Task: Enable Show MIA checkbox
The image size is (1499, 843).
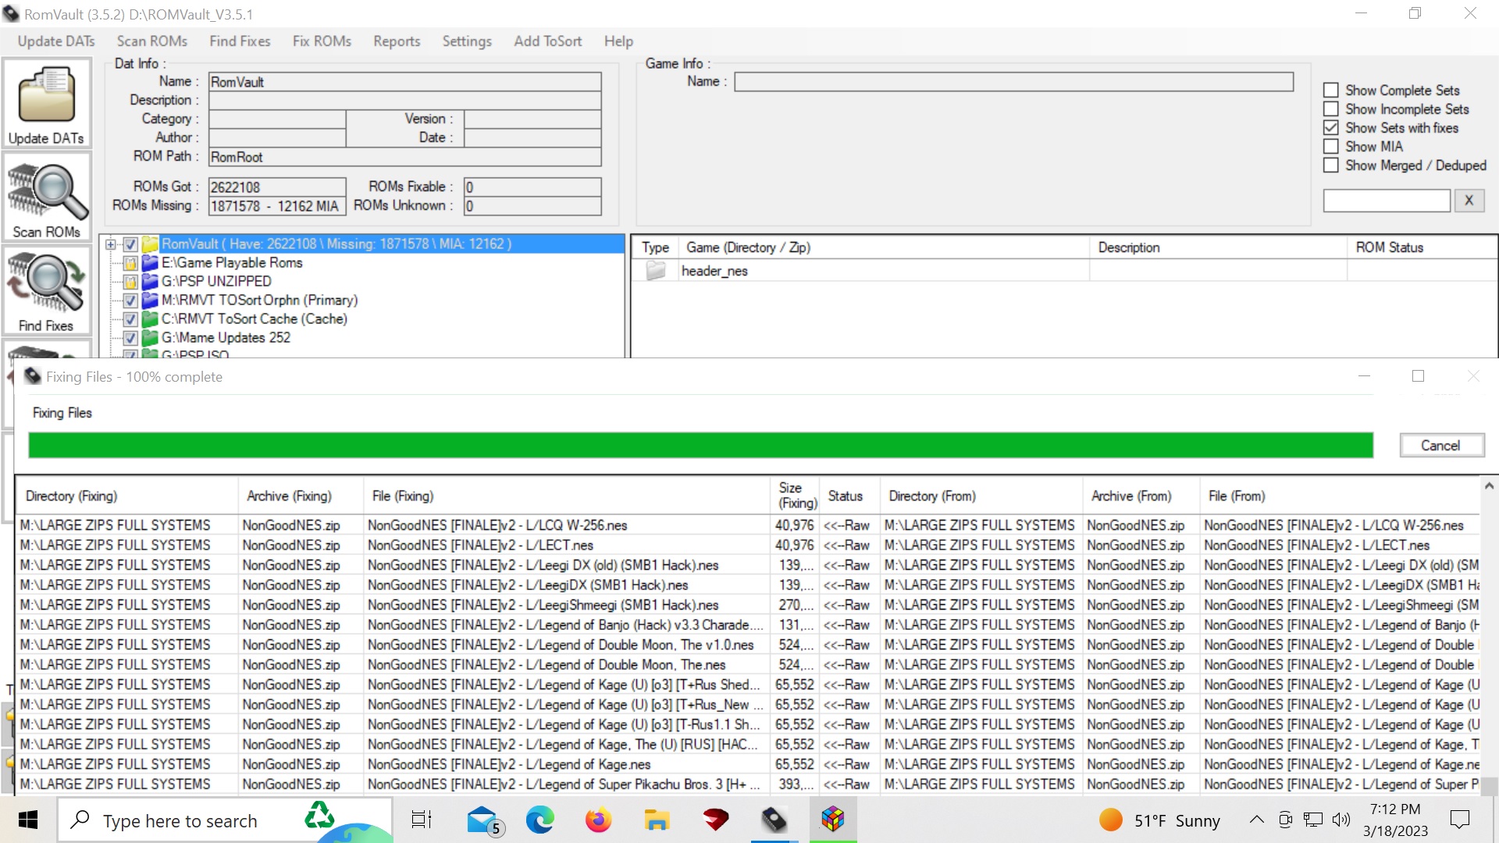Action: pos(1331,147)
